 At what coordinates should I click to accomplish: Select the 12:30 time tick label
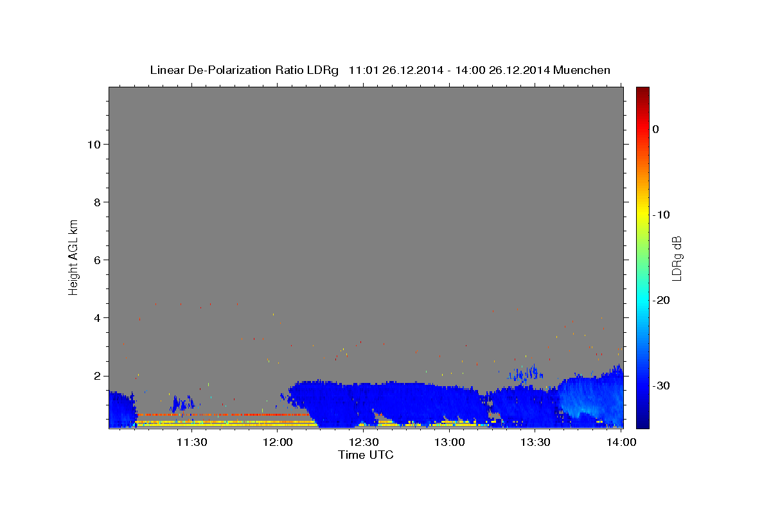364,442
